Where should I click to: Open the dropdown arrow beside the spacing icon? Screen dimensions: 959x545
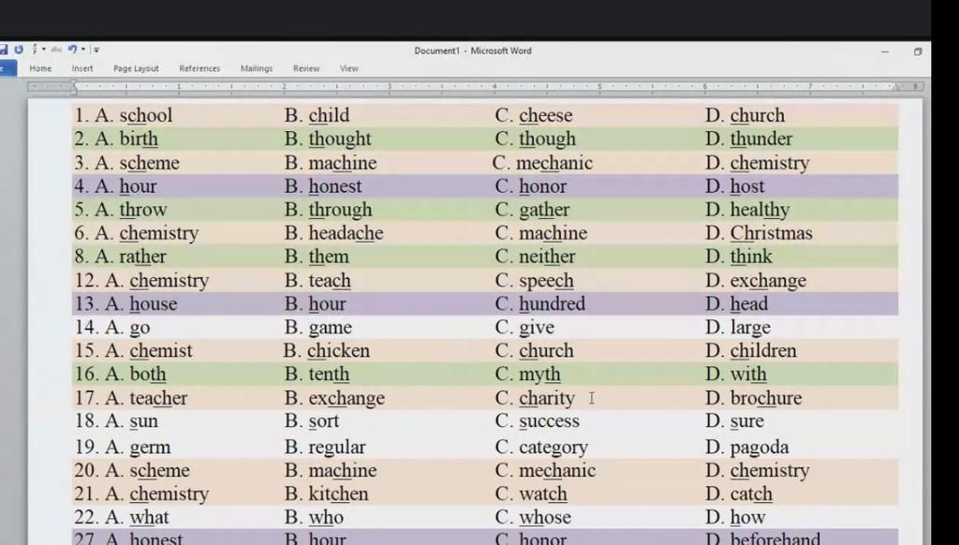[43, 49]
